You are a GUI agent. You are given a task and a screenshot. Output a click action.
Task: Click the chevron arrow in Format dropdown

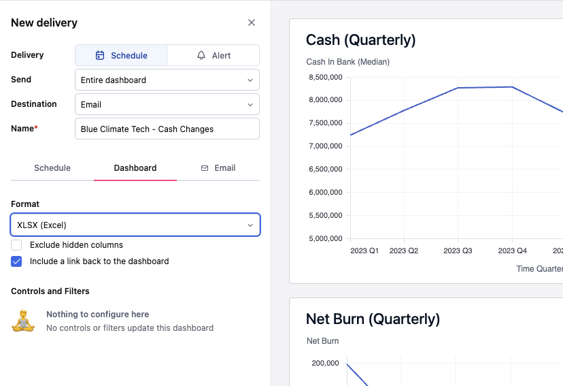pos(250,225)
